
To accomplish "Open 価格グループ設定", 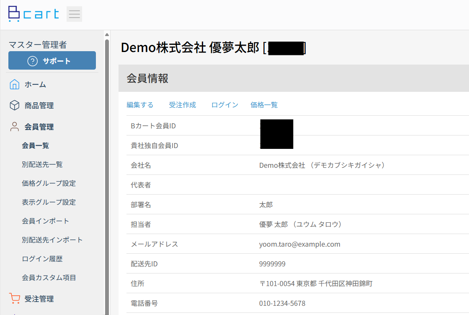I will point(49,183).
